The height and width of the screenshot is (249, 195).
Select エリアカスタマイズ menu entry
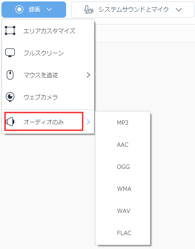[48, 31]
